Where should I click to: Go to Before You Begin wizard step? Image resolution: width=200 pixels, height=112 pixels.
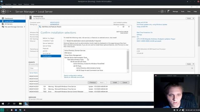(x=48, y=38)
